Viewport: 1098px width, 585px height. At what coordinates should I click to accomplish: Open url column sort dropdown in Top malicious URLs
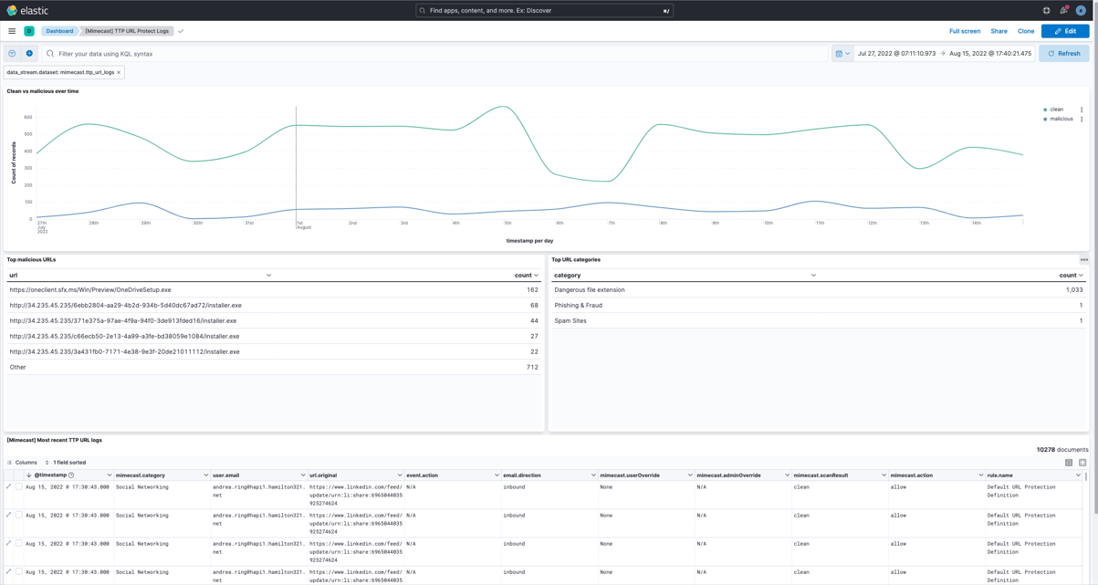269,275
